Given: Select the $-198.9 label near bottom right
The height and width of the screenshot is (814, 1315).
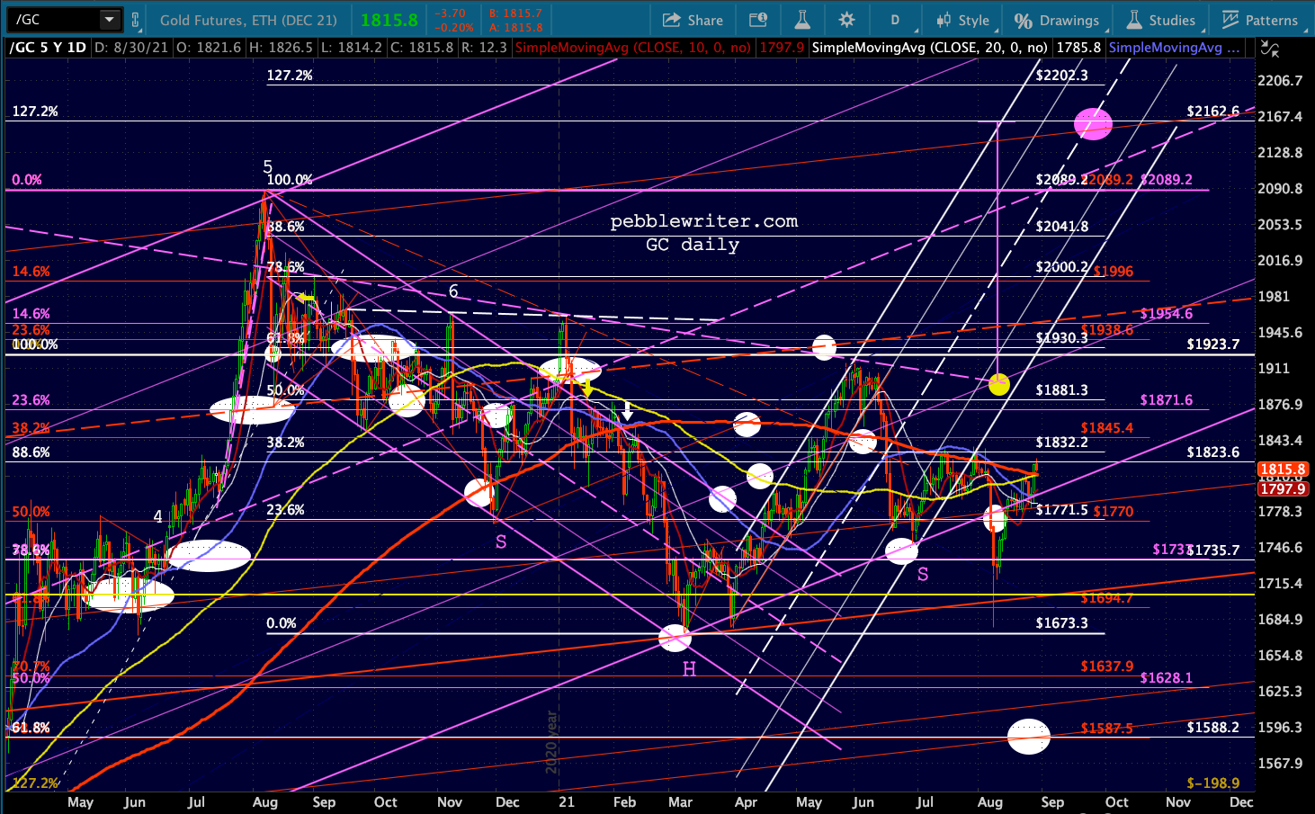Looking at the screenshot, I should click(x=1212, y=783).
